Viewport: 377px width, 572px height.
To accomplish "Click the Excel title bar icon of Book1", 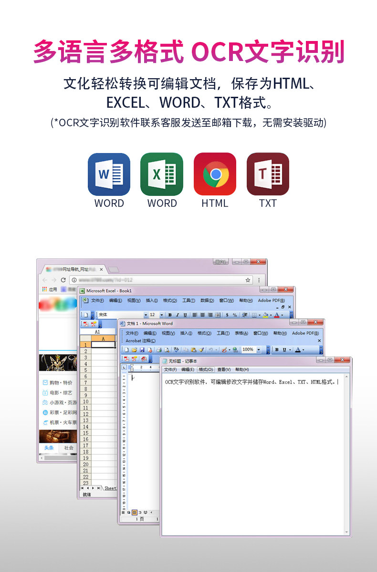I will (82, 291).
